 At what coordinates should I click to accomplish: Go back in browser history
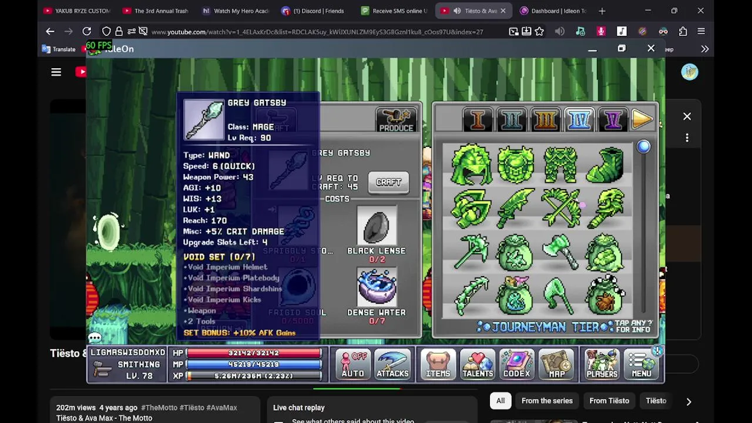50,31
